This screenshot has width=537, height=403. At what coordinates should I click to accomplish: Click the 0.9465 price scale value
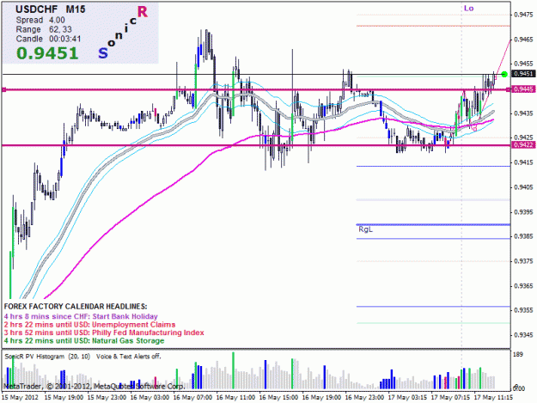(x=524, y=40)
